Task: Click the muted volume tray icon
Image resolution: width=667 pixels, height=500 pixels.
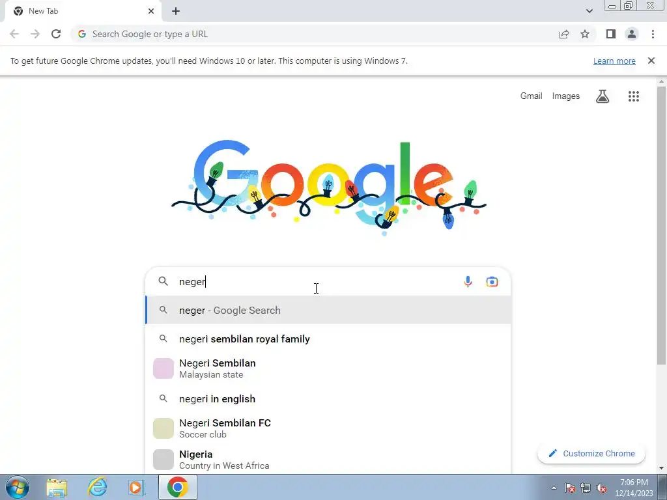Action: 601,488
